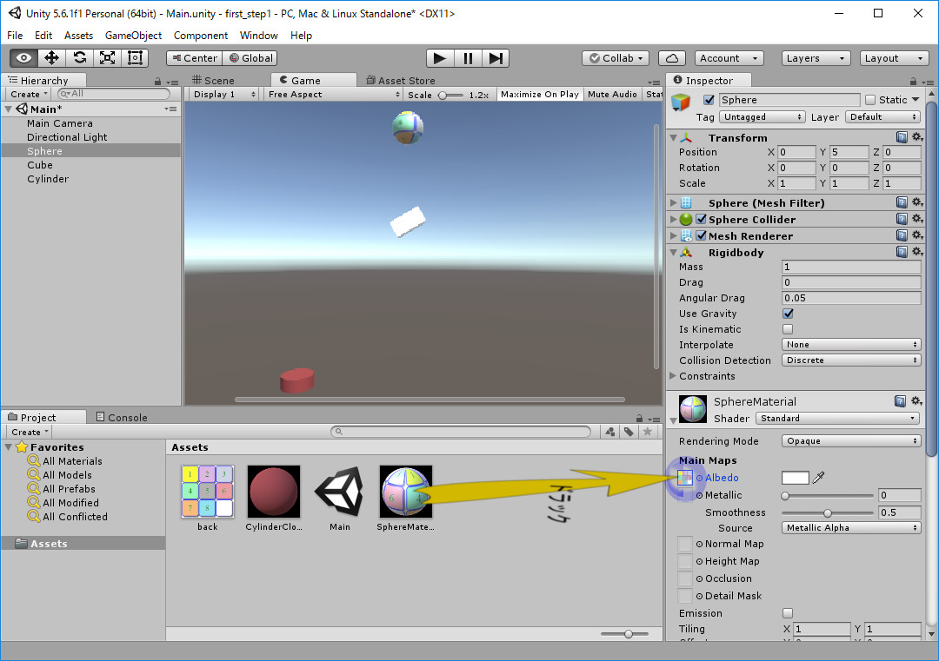Pick Albedo color with eyedropper
This screenshot has height=661, width=939.
click(x=818, y=478)
